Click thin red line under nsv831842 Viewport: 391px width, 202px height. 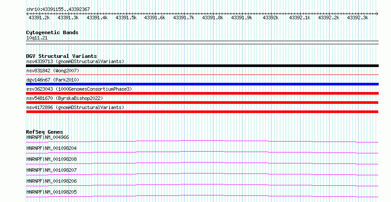[202, 74]
